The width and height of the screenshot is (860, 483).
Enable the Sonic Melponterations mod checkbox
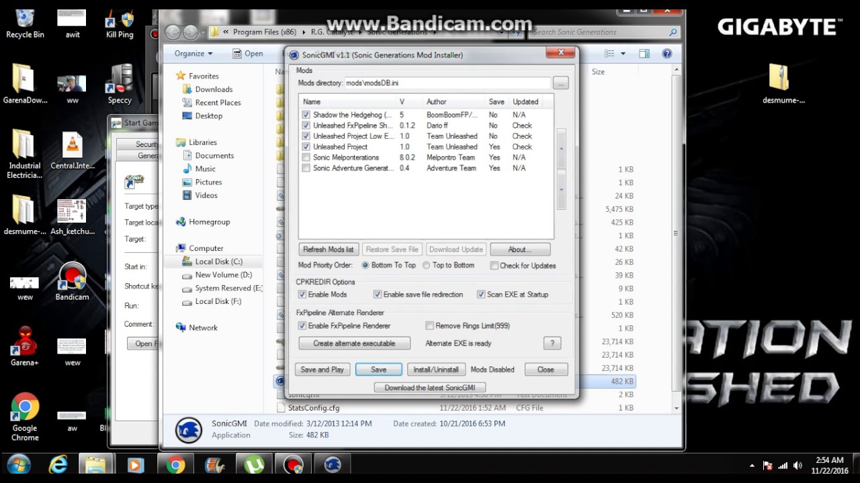coord(306,158)
